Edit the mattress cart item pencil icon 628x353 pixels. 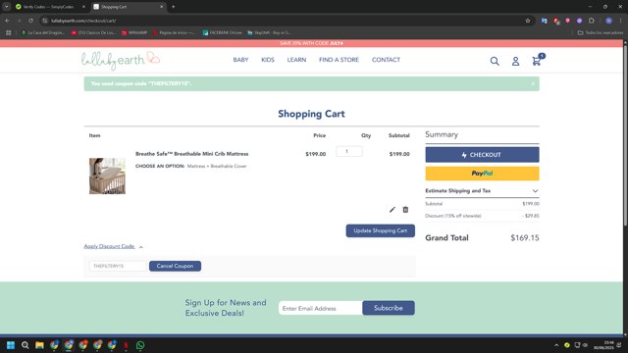[x=392, y=209]
